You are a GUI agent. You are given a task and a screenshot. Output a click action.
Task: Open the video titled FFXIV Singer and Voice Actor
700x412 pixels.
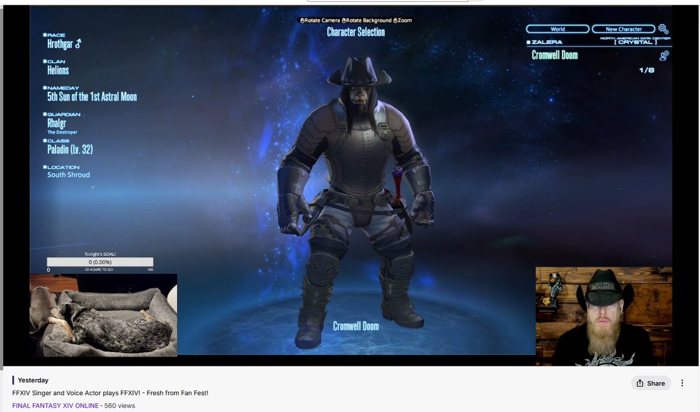coord(110,393)
